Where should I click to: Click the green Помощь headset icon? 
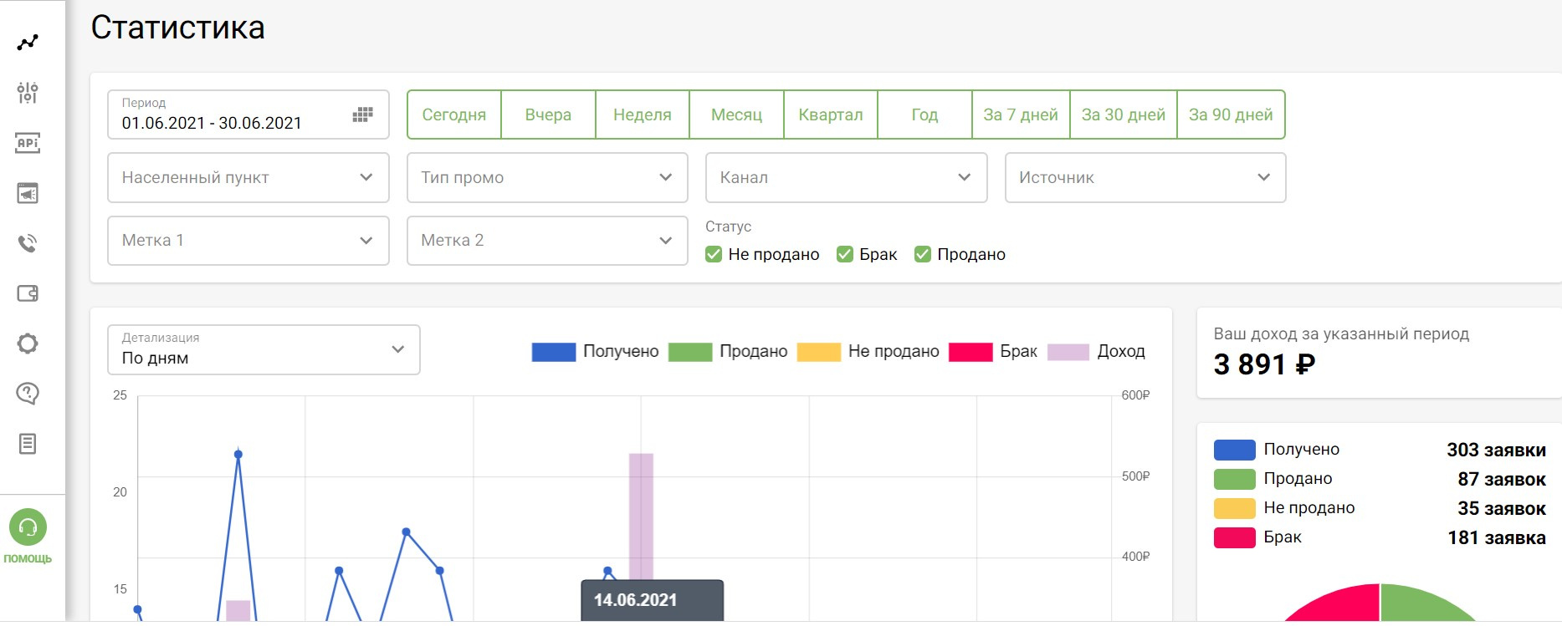click(28, 527)
